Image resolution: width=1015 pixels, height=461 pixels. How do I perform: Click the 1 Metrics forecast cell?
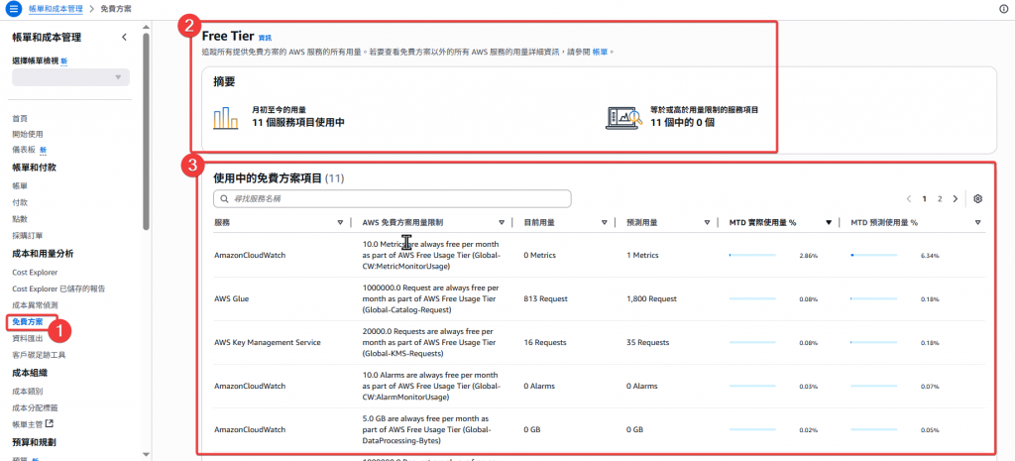tap(642, 255)
